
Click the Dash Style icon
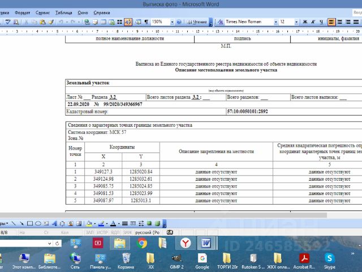tap(133, 223)
